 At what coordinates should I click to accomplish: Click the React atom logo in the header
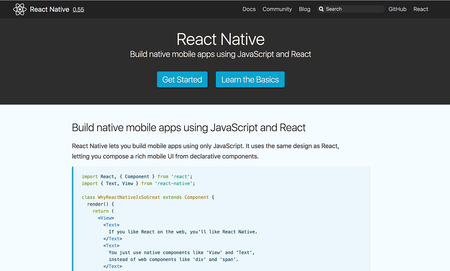coord(19,9)
